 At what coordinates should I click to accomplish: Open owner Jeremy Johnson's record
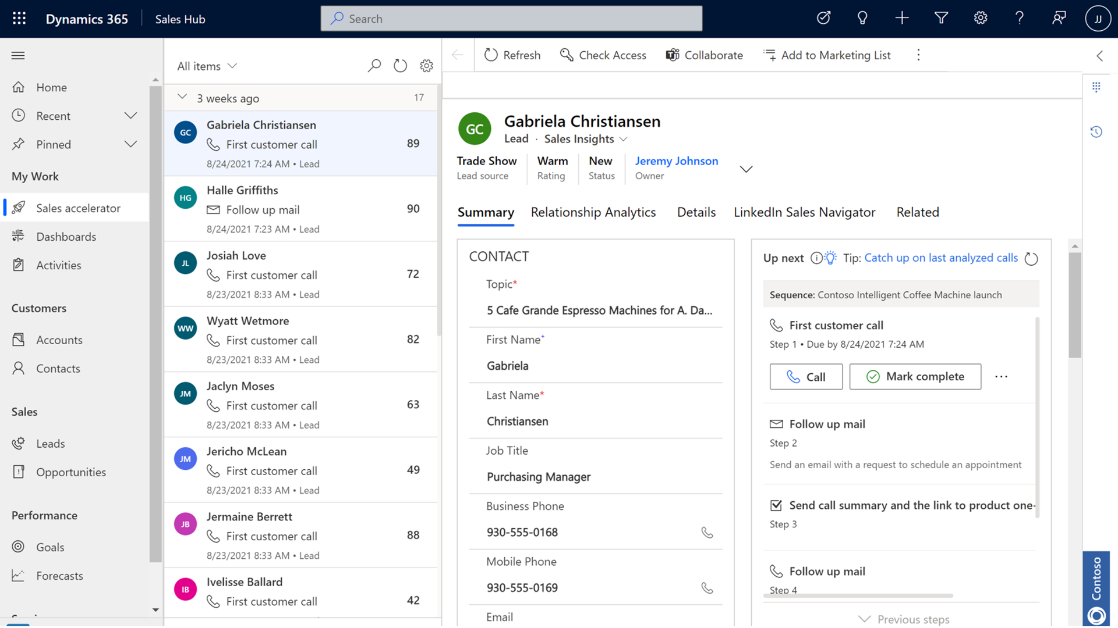click(677, 161)
